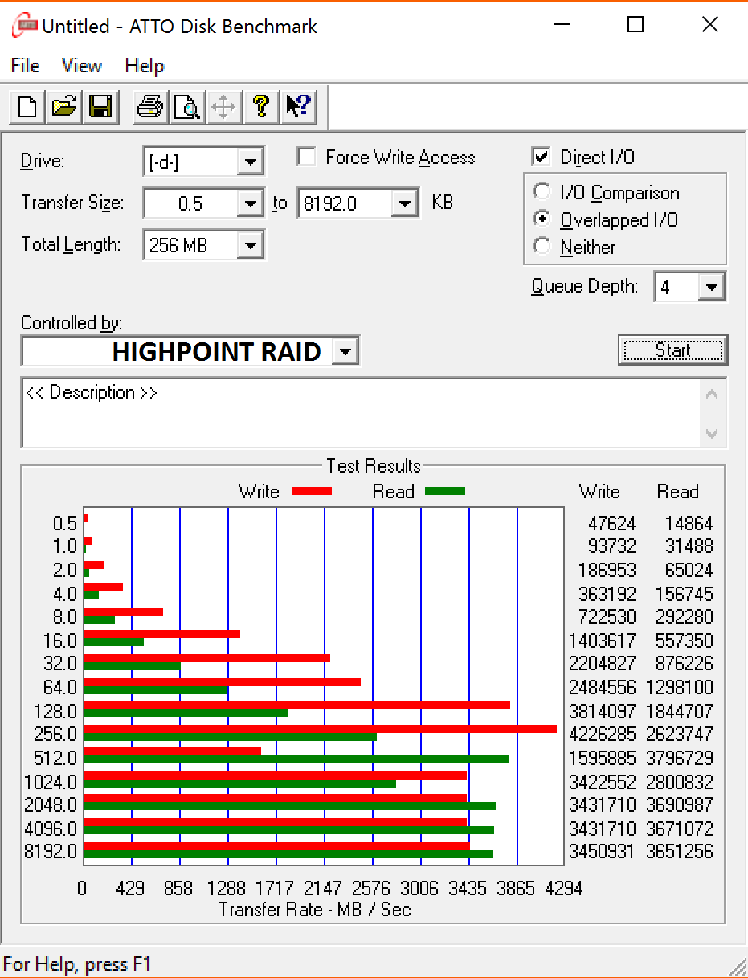Expand the Drive dropdown list

pyautogui.click(x=251, y=162)
